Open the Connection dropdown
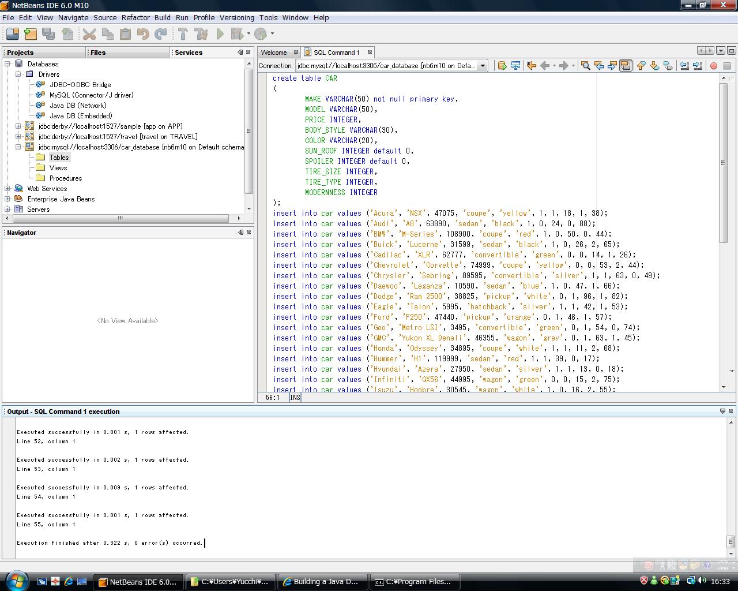738x591 pixels. point(483,66)
